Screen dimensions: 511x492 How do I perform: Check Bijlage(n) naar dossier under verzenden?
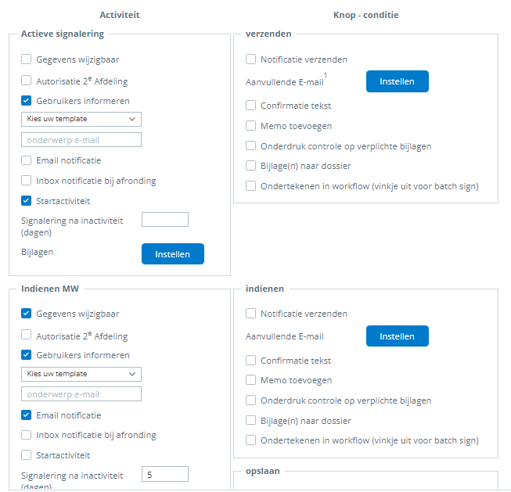tap(251, 166)
